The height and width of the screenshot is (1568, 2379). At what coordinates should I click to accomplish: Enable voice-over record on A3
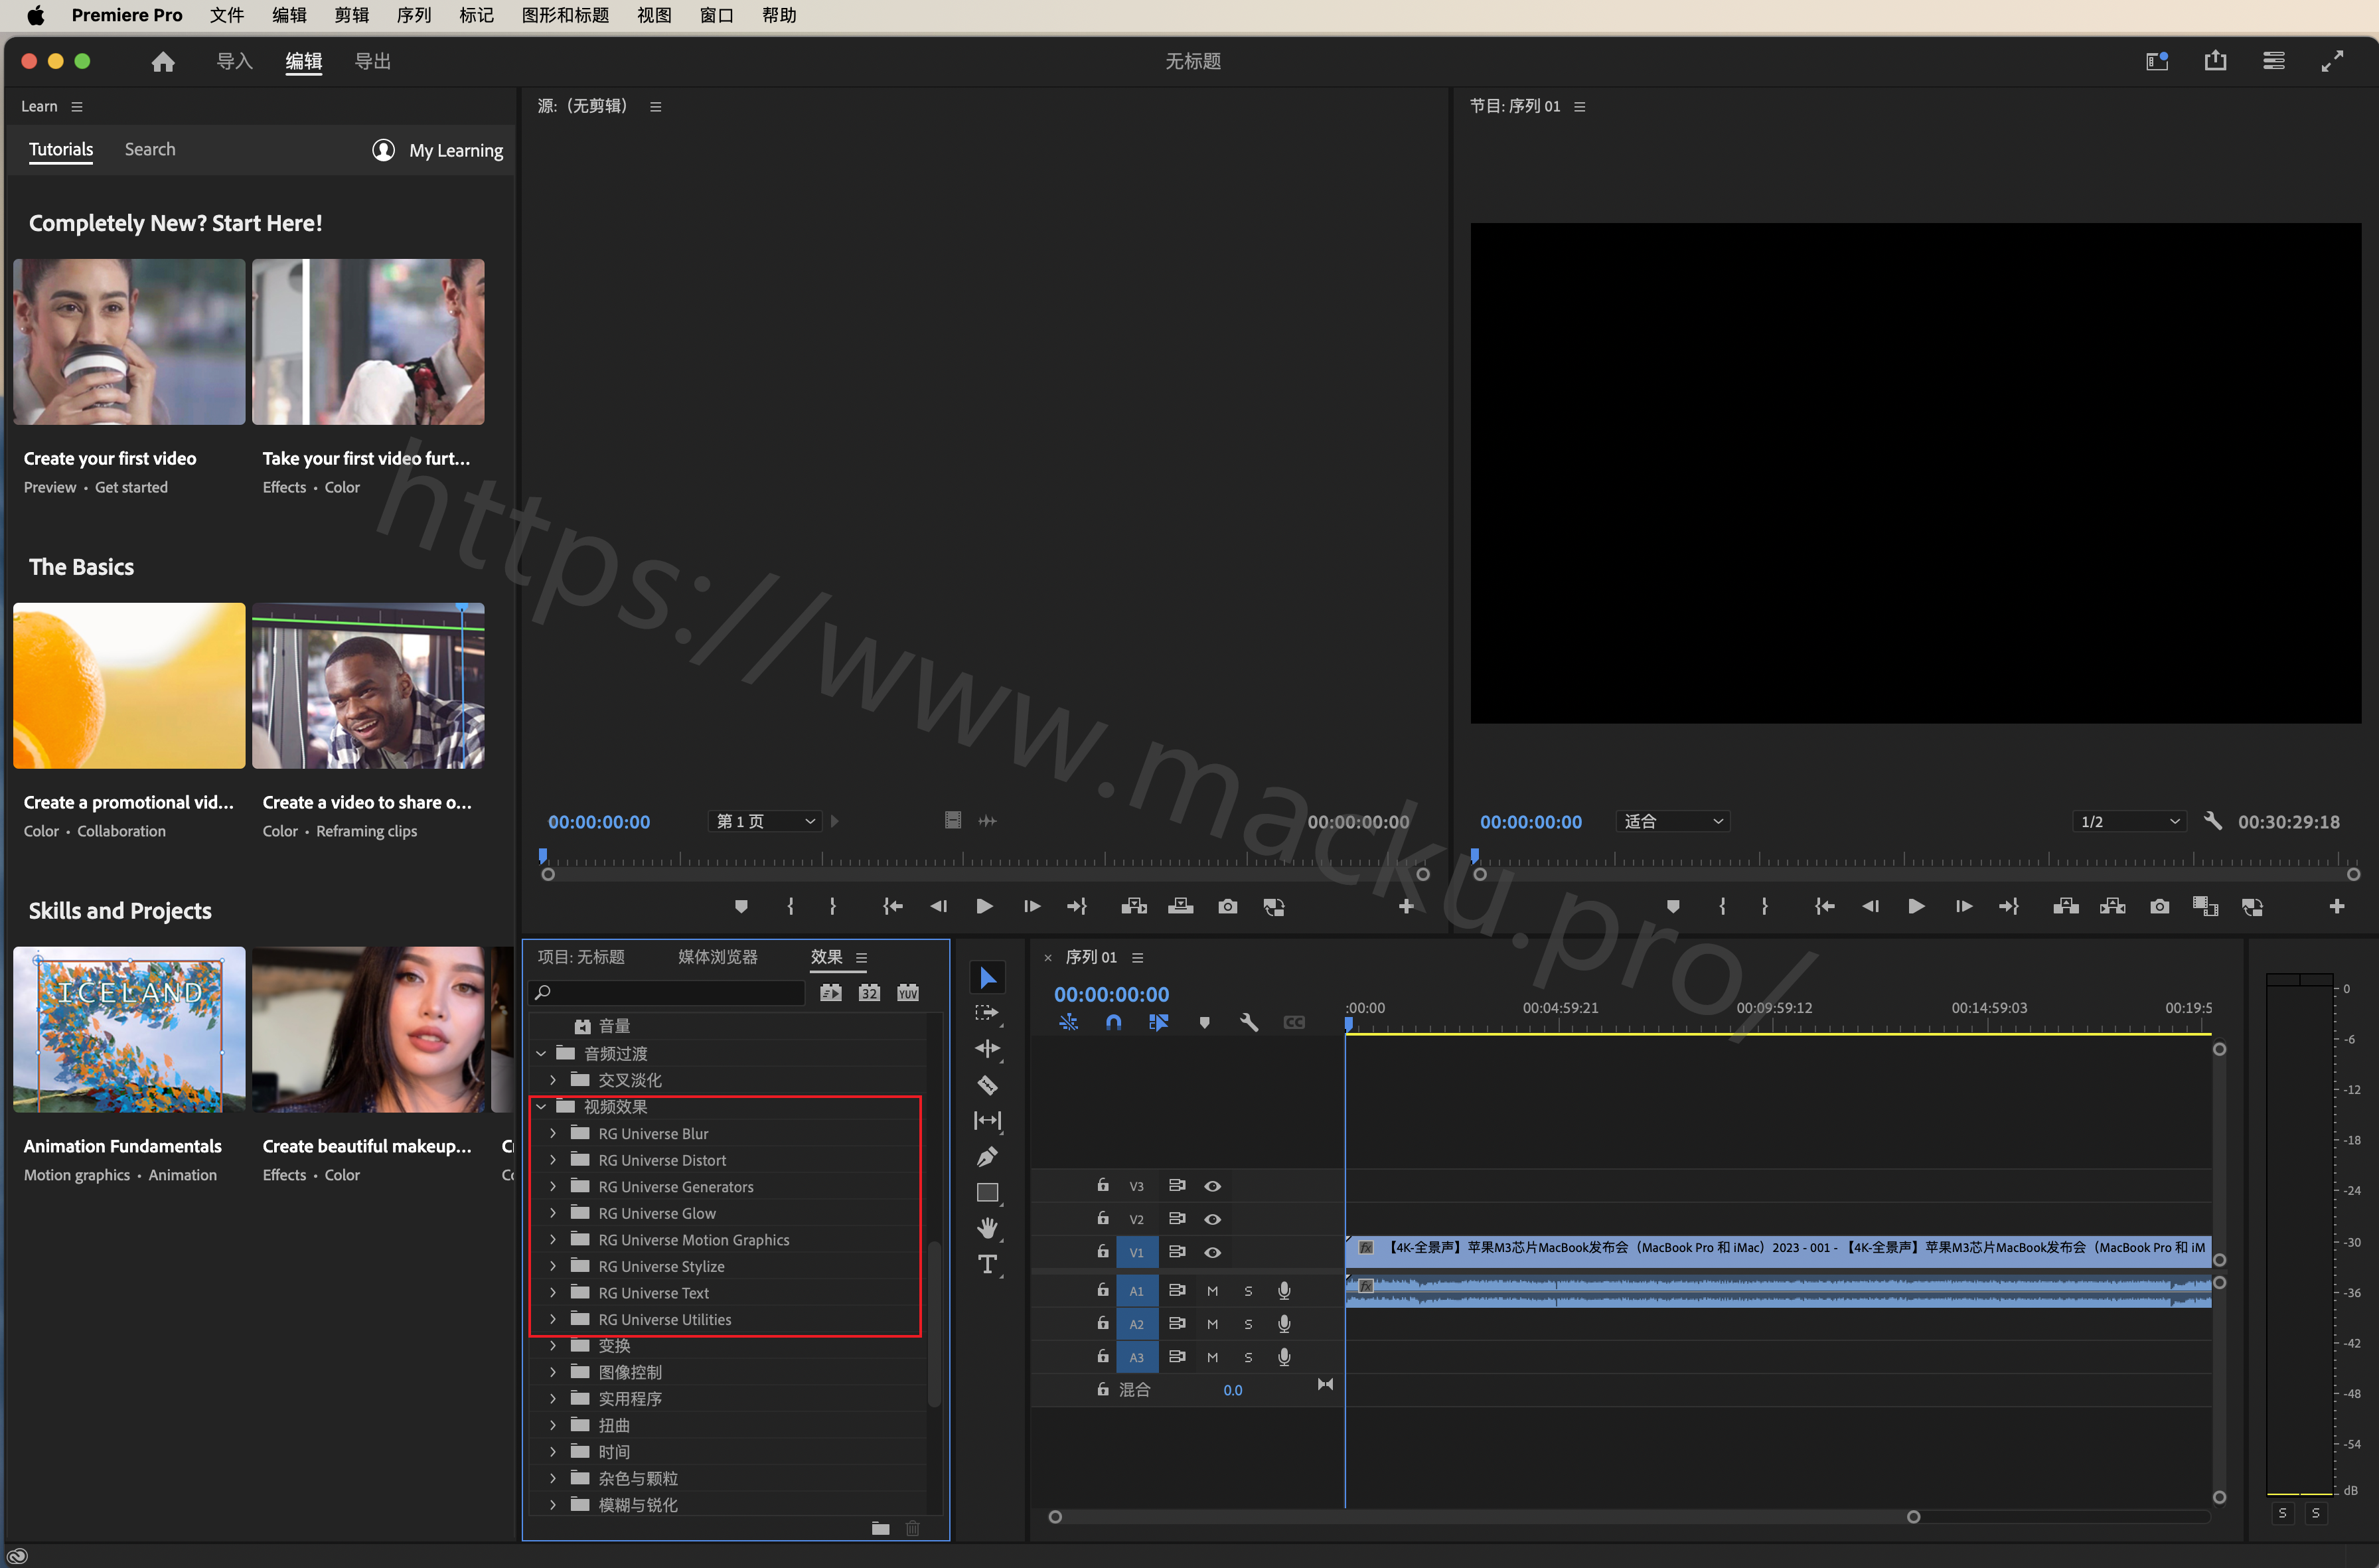click(x=1284, y=1357)
